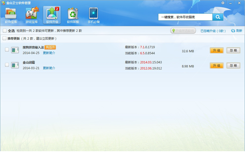Open the 已忽略升级（0款）link
The width and height of the screenshot is (245, 157).
point(213,31)
